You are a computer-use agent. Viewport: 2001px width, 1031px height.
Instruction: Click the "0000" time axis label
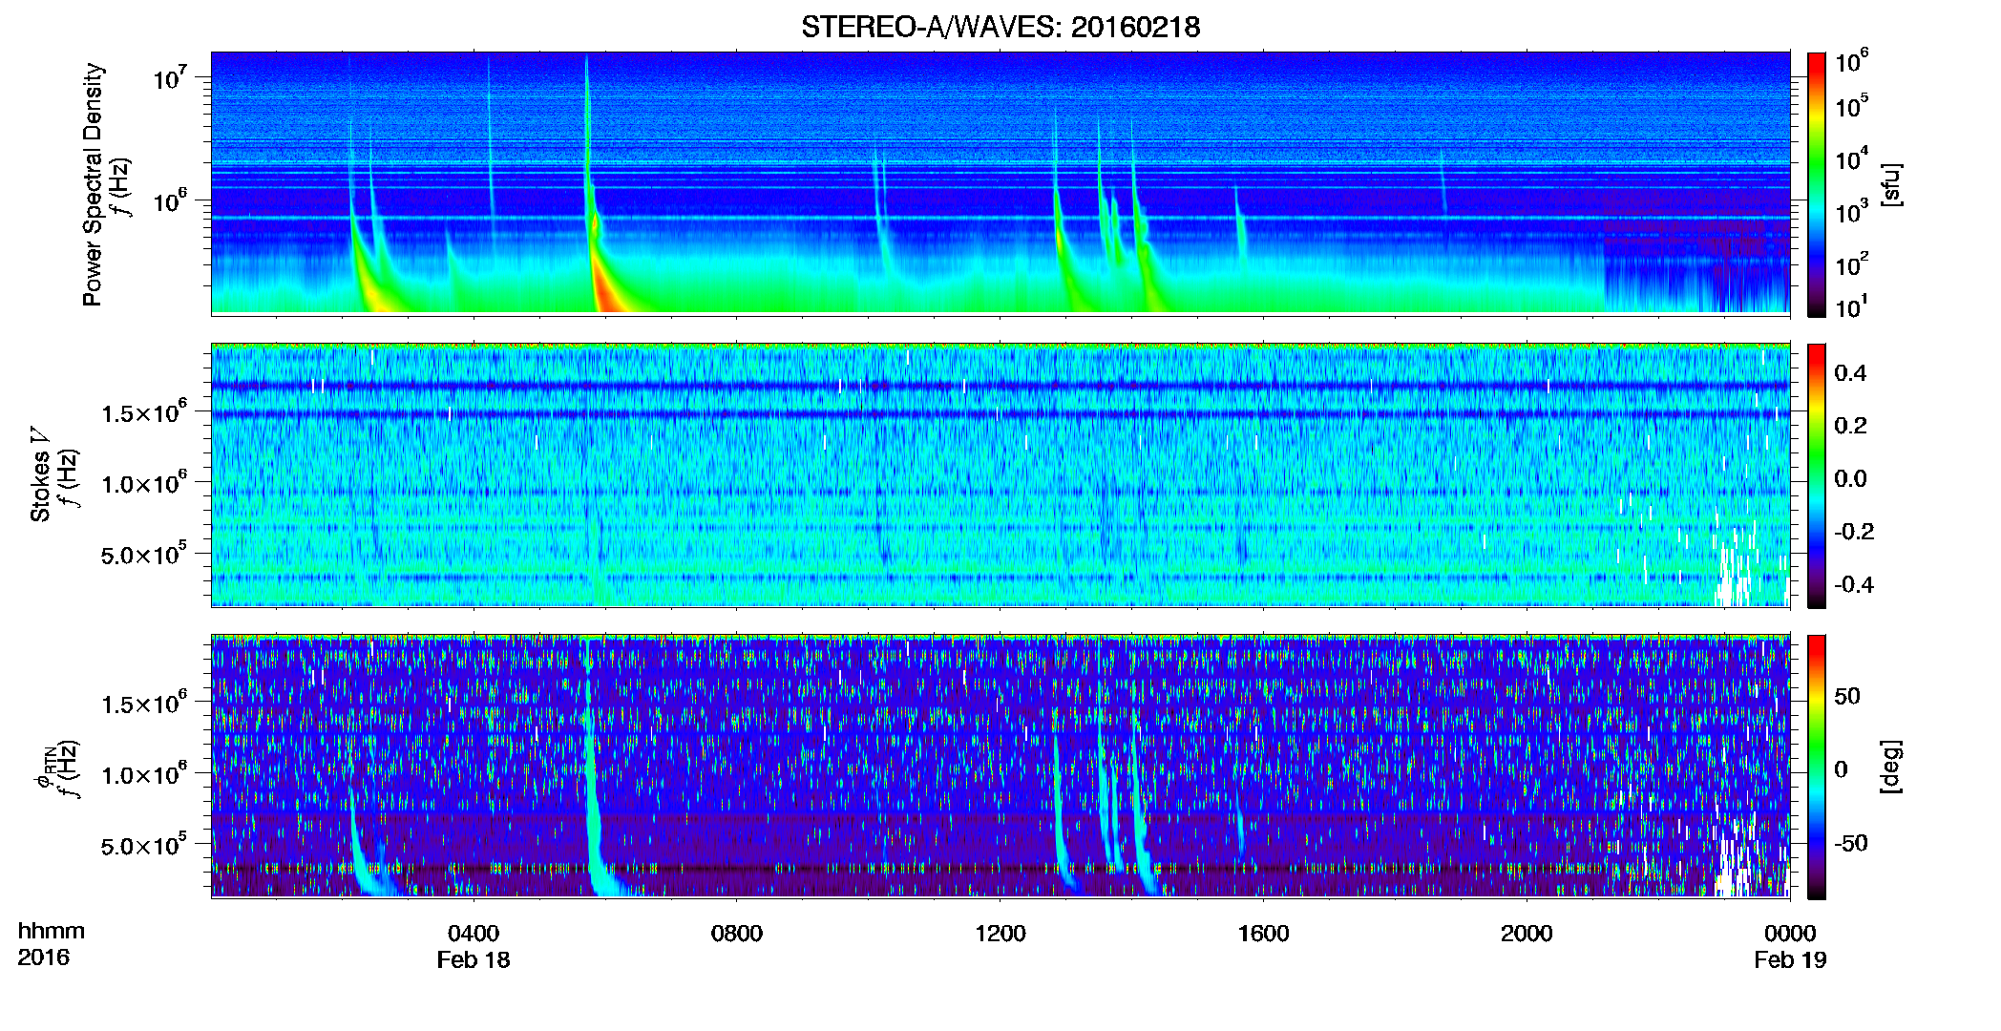click(1790, 933)
